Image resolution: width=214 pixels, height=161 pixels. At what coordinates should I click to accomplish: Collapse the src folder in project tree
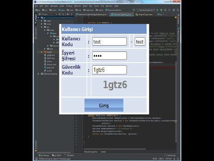pyautogui.click(x=42, y=27)
